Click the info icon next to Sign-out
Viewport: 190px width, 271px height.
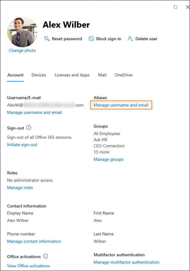click(x=29, y=128)
